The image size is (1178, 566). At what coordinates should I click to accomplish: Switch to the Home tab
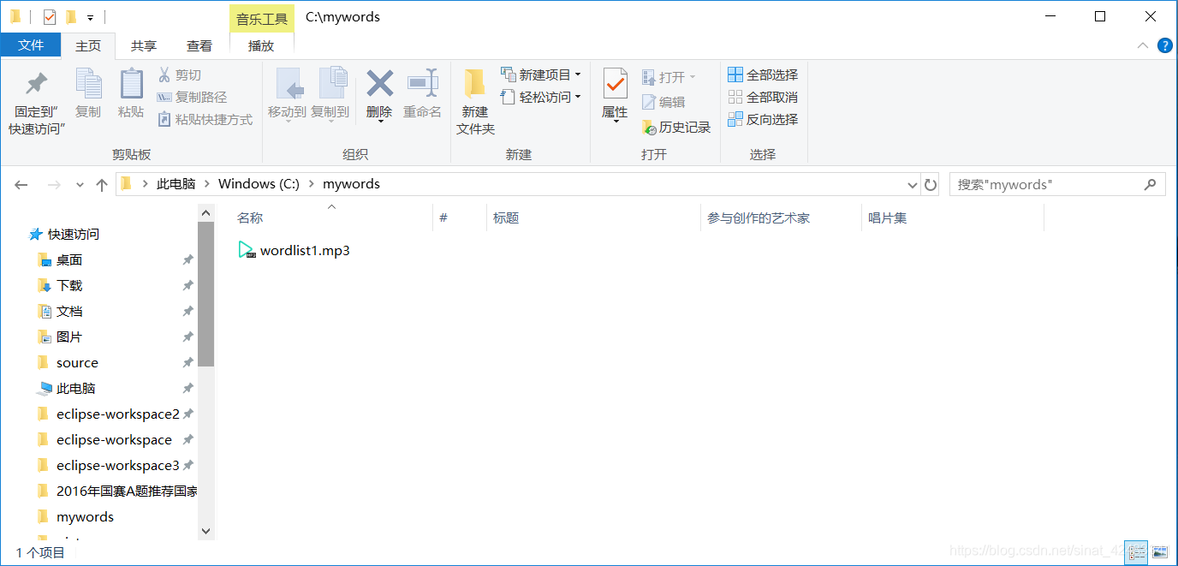[88, 46]
